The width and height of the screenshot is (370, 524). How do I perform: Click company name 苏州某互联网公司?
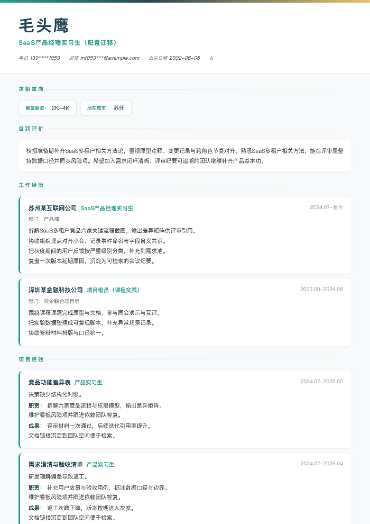click(x=52, y=208)
